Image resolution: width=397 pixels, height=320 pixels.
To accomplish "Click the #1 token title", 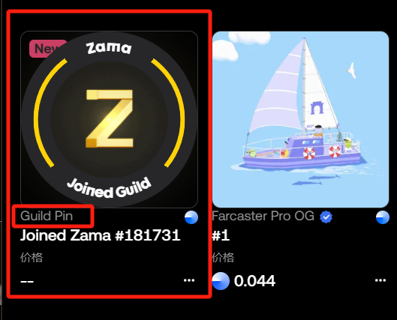I will click(221, 236).
